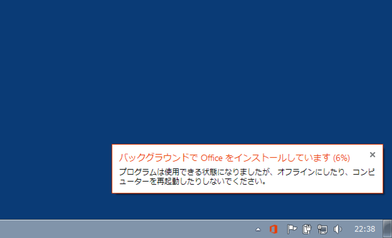Image resolution: width=392 pixels, height=238 pixels.
Task: Click the word Office in notification title
Action: pos(211,158)
